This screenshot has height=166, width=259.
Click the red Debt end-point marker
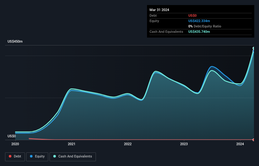pos(254,140)
